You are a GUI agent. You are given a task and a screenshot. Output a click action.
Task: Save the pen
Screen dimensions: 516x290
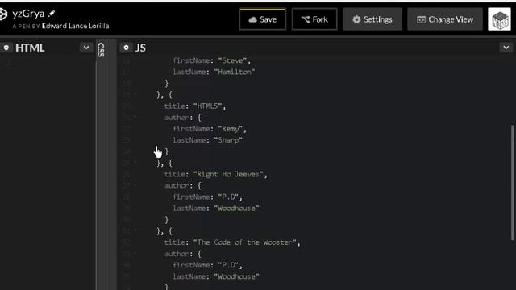point(262,19)
